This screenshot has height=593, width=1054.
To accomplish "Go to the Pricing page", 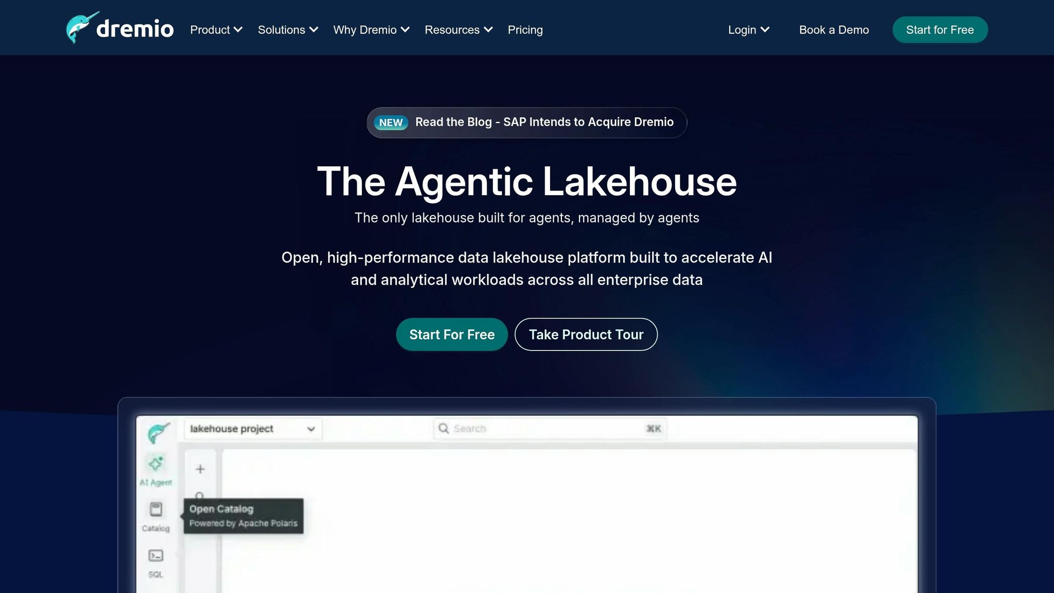I will click(525, 30).
